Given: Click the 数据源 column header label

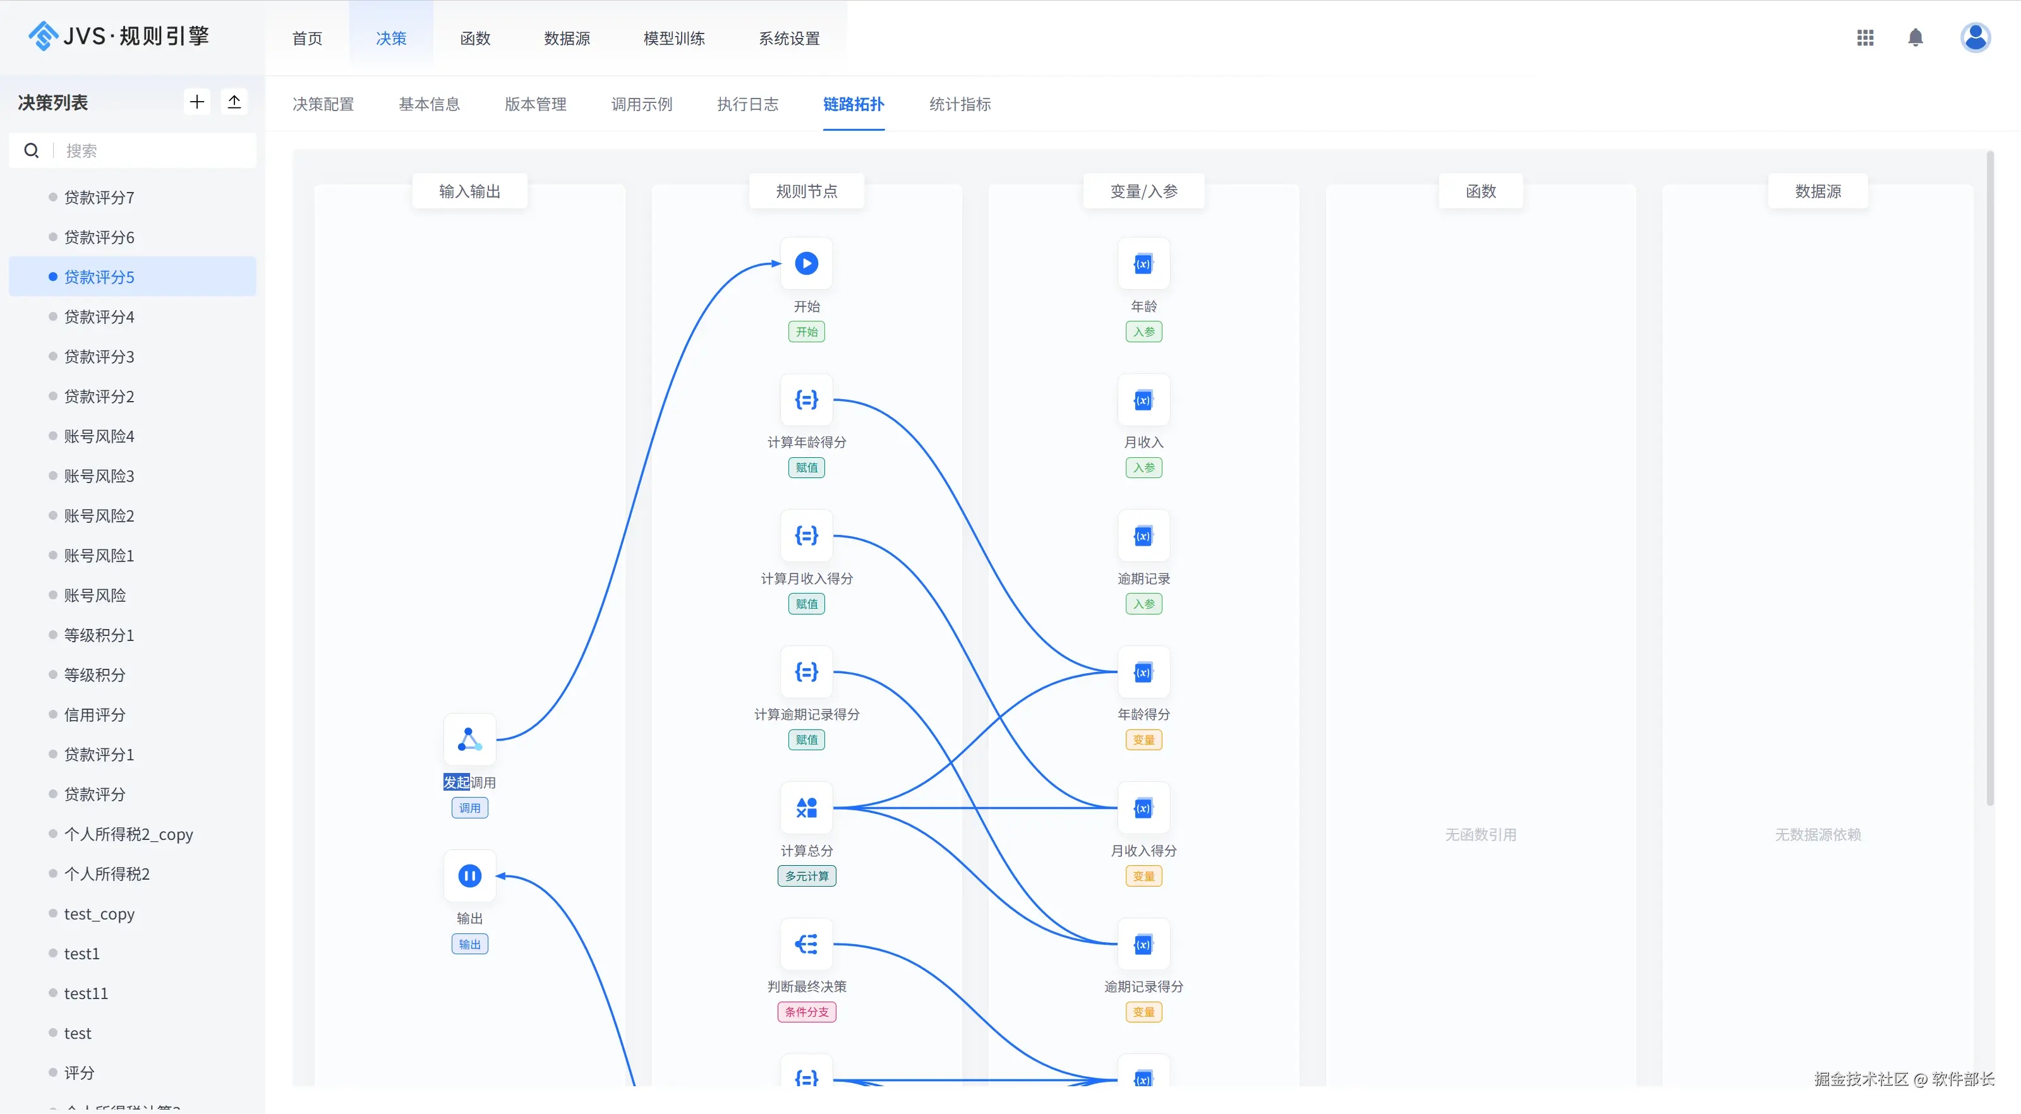Looking at the screenshot, I should pyautogui.click(x=1818, y=191).
